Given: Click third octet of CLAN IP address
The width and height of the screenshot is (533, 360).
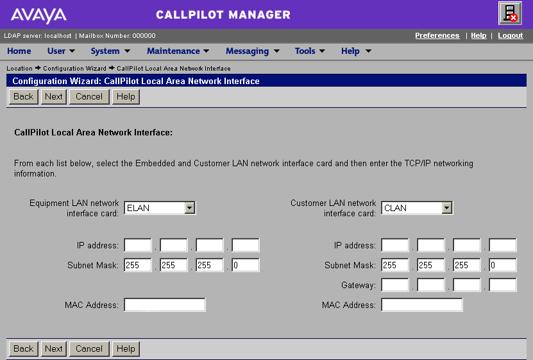Looking at the screenshot, I should (x=467, y=245).
